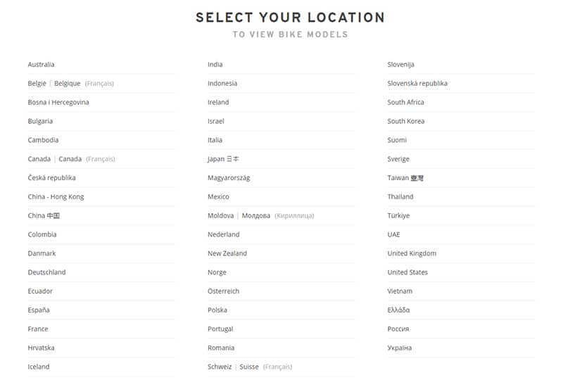The image size is (563, 387).
Task: Click the United Kingdom link
Action: (412, 253)
